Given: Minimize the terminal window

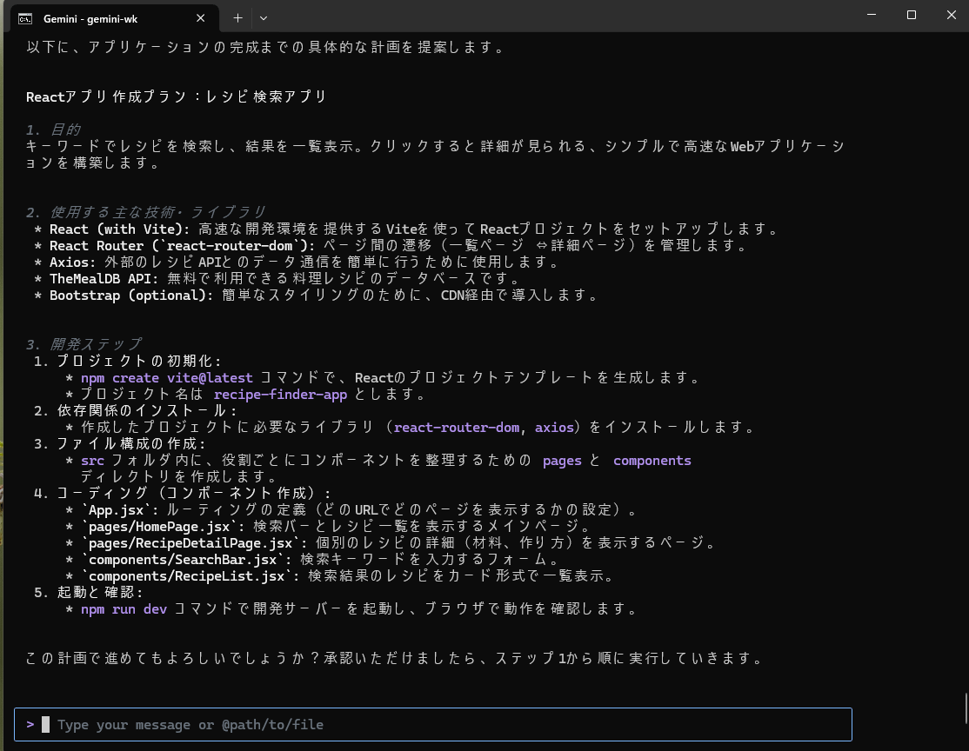Looking at the screenshot, I should [x=872, y=15].
